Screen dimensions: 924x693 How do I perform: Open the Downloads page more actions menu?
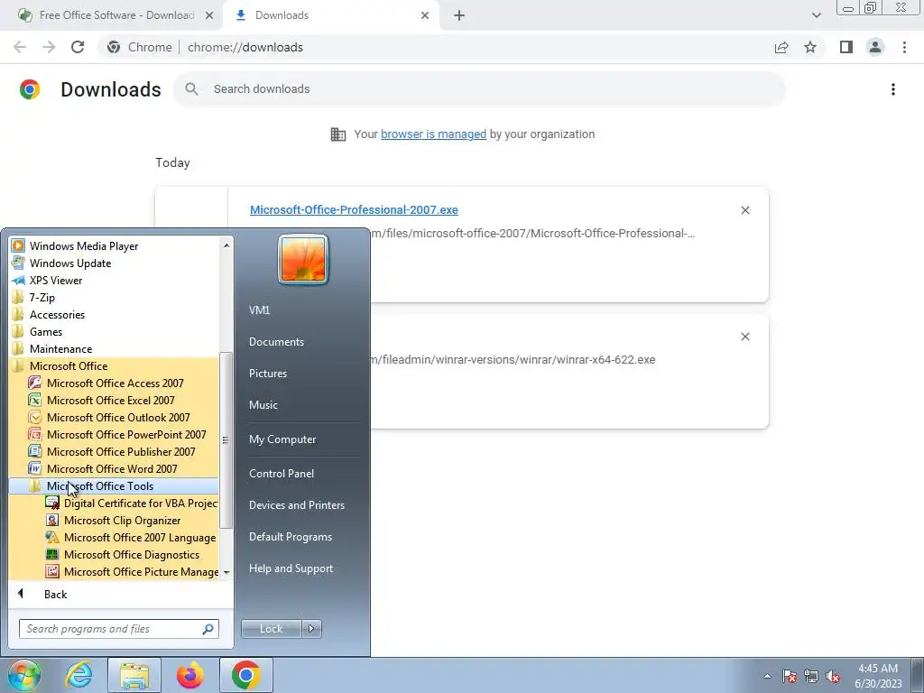pyautogui.click(x=893, y=89)
